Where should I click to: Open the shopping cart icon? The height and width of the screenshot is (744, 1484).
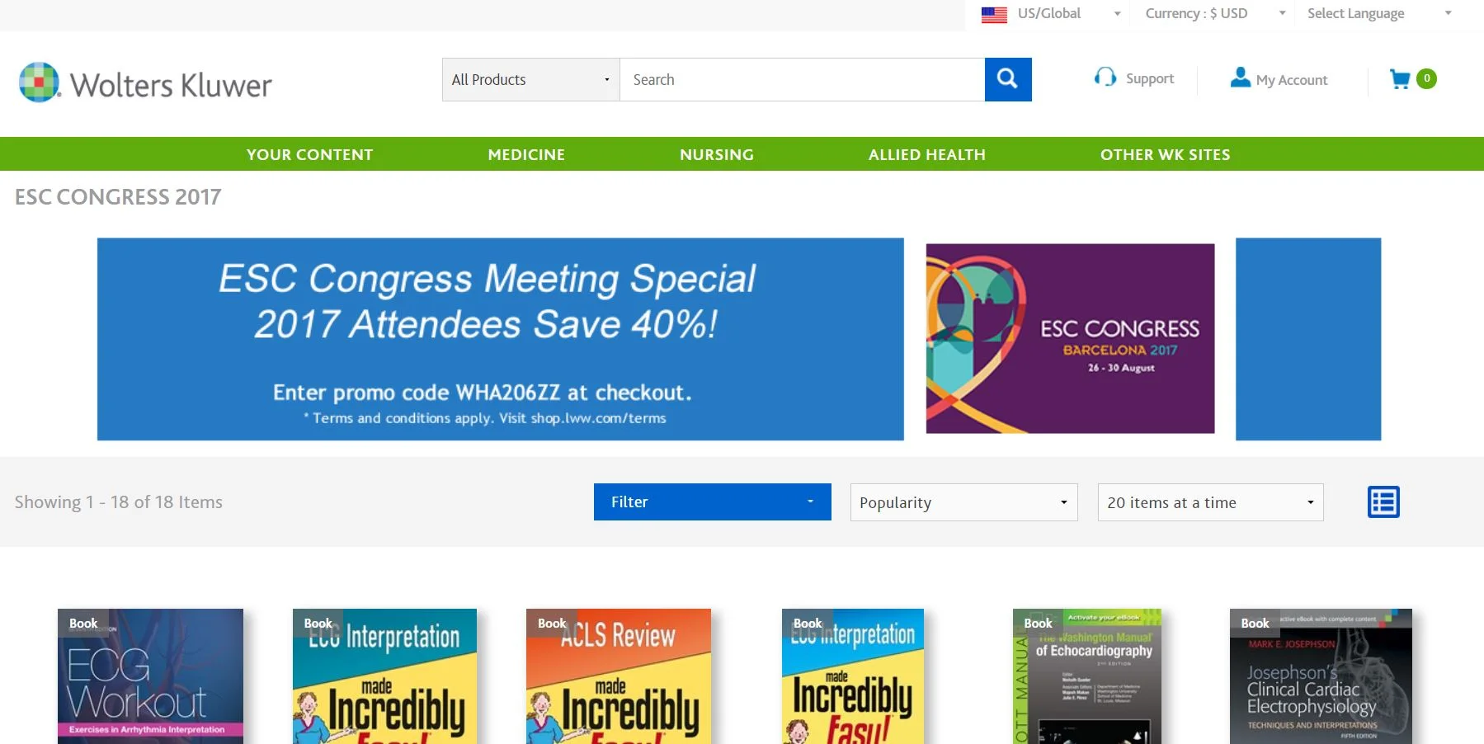[x=1400, y=79]
